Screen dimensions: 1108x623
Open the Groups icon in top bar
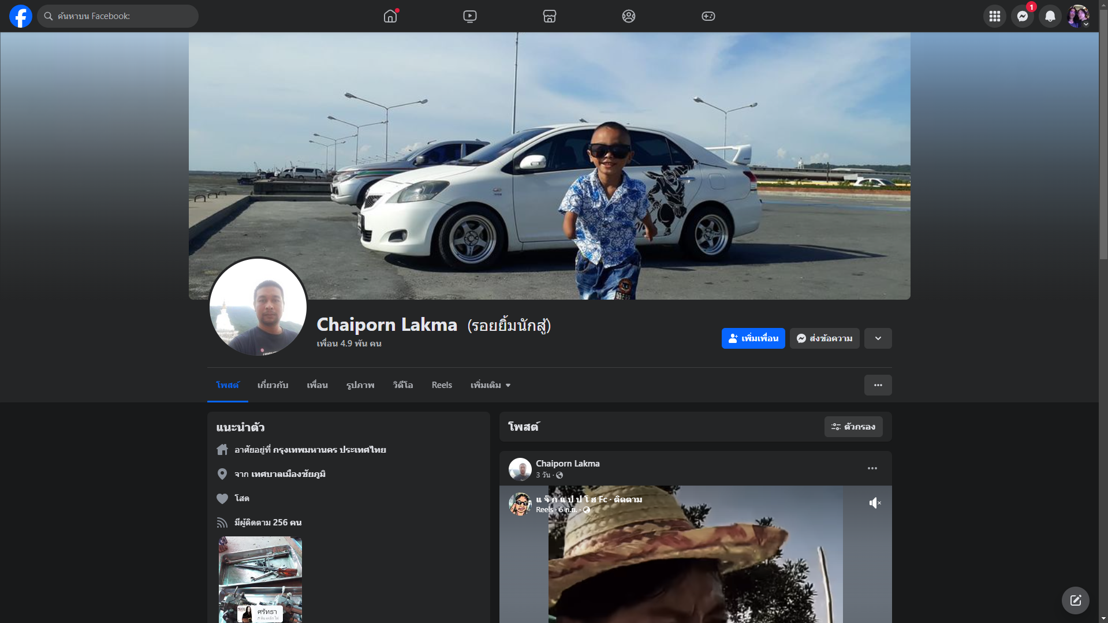[629, 16]
